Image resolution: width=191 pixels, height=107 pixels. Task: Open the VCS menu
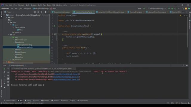53,5
